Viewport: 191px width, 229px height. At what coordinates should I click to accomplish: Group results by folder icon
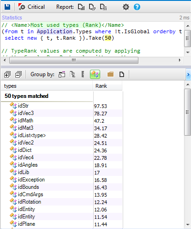pyautogui.click(x=110, y=74)
